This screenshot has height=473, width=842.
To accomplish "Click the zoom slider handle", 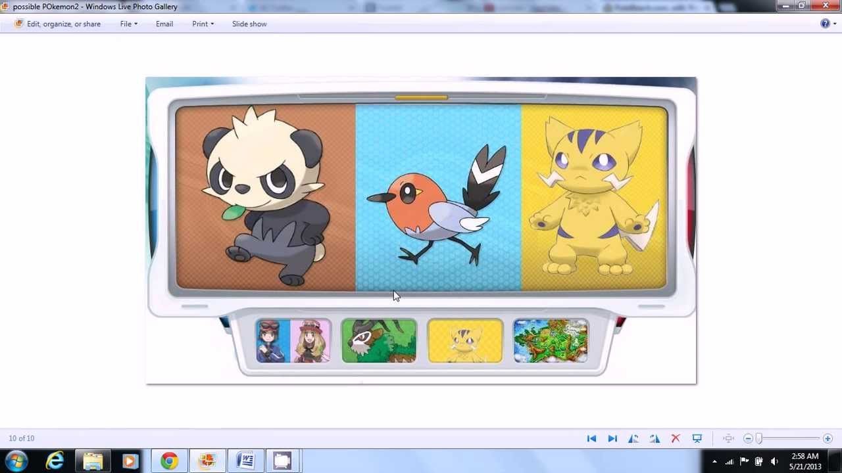I will [758, 439].
